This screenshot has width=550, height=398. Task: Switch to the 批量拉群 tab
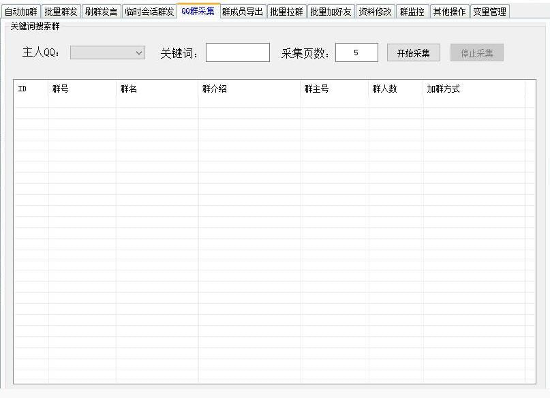click(x=286, y=12)
